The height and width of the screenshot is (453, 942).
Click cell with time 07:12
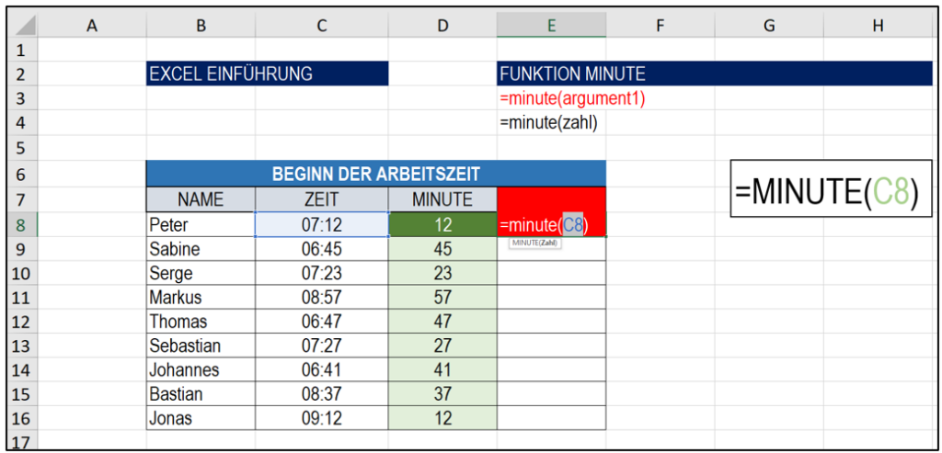321,225
